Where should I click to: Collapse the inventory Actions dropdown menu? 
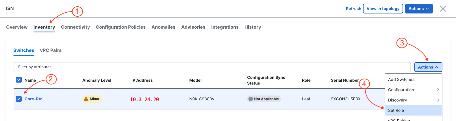tap(428, 67)
